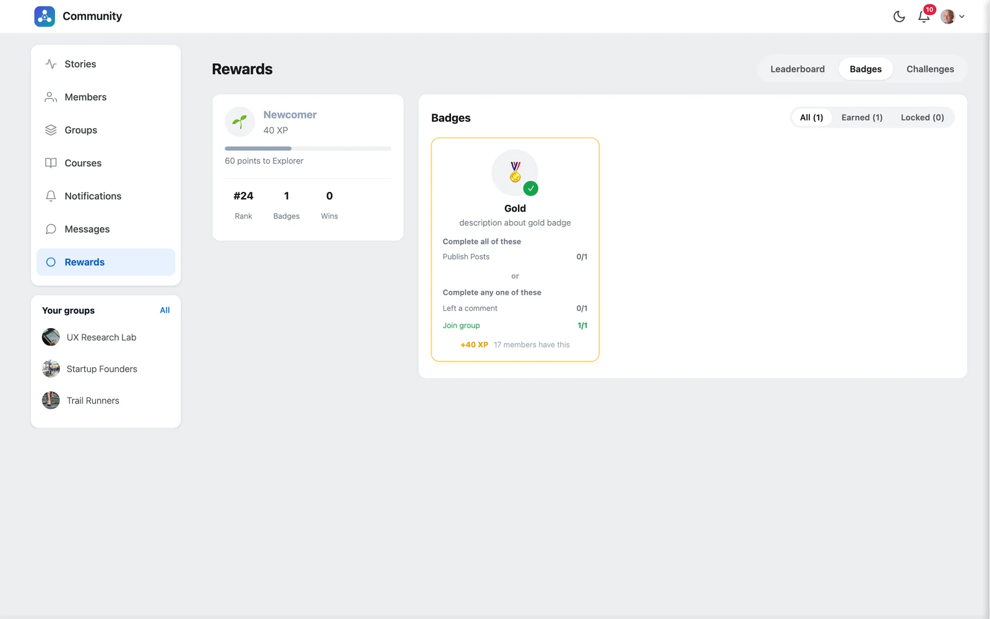Click the Members people icon
This screenshot has width=990, height=619.
click(51, 97)
